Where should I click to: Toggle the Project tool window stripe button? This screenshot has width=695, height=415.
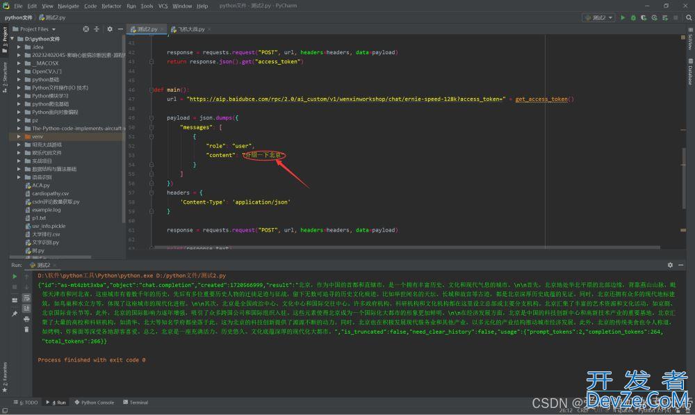(x=4, y=40)
